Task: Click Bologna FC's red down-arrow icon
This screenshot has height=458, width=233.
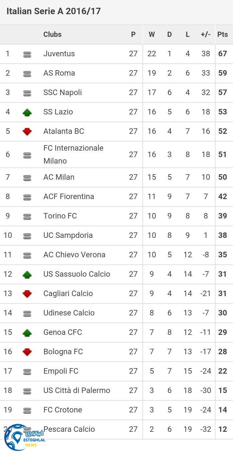Action: click(27, 352)
